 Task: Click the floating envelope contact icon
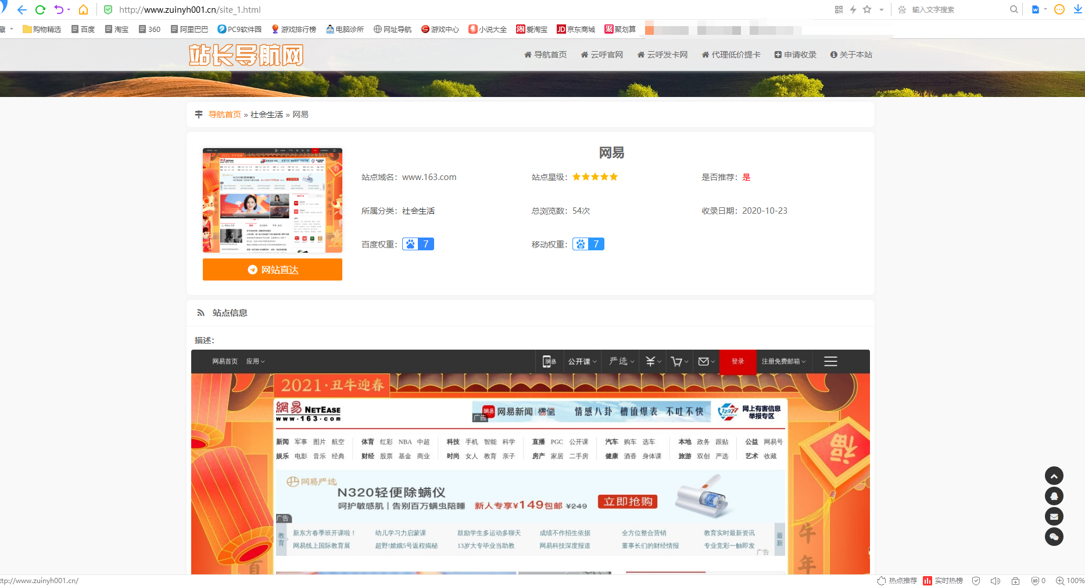coord(1054,516)
